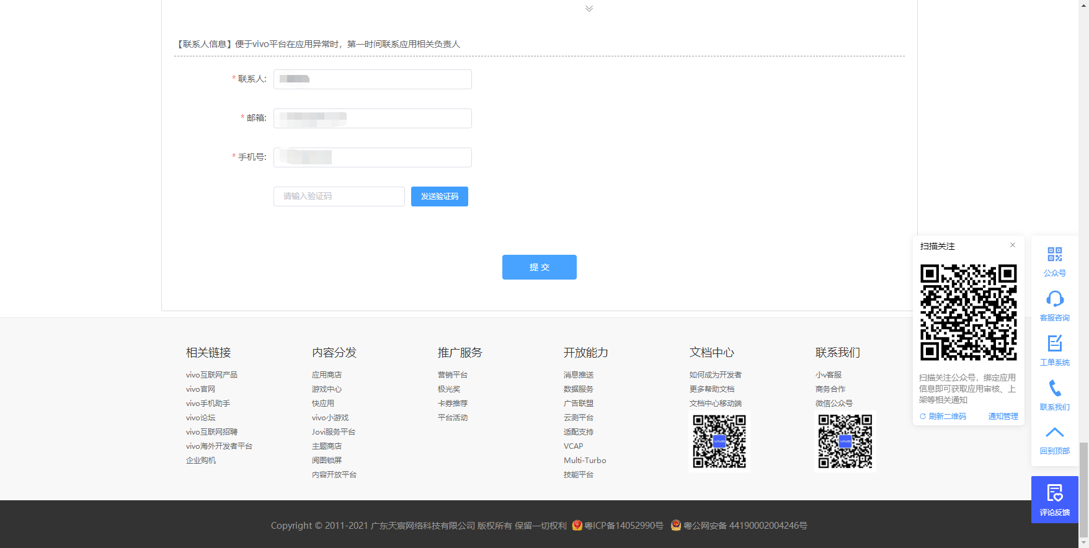Open the 评论反馈 feedback button

(1054, 500)
